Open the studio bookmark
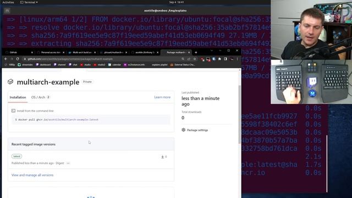 86,65
